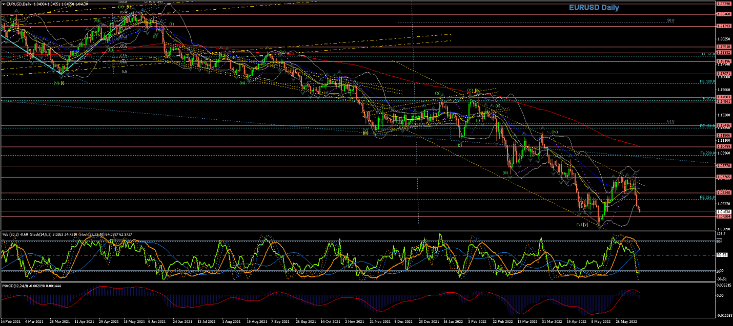Select the 1.21393 price level tag
This screenshot has height=326, width=733.
pyautogui.click(x=723, y=26)
